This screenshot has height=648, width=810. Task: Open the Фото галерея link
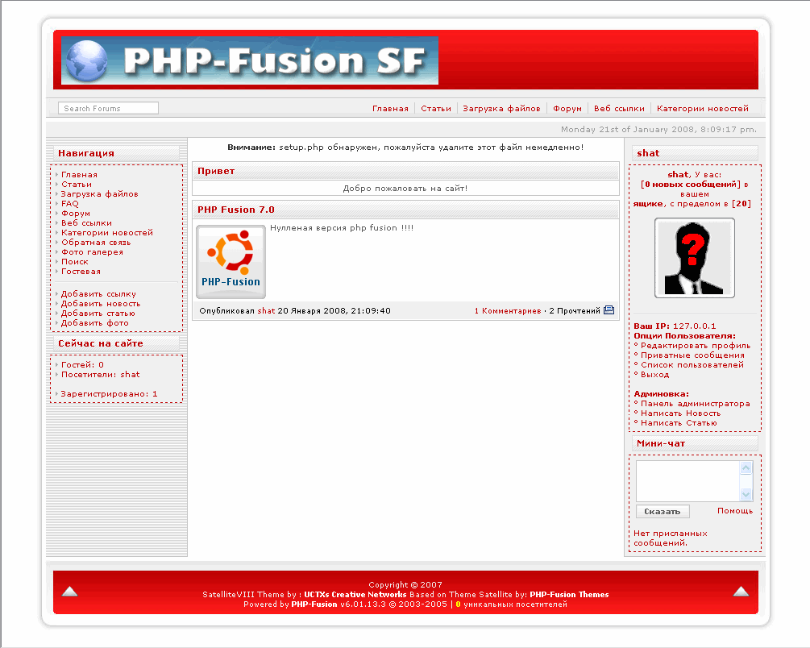click(92, 252)
